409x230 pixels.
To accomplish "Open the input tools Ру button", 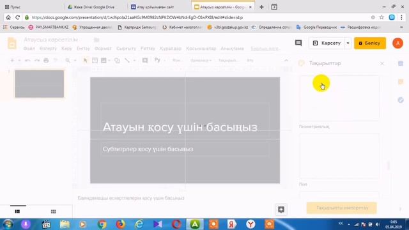I will (157, 60).
